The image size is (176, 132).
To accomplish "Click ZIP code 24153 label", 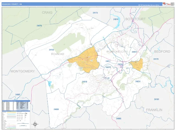I will coord(51,50).
